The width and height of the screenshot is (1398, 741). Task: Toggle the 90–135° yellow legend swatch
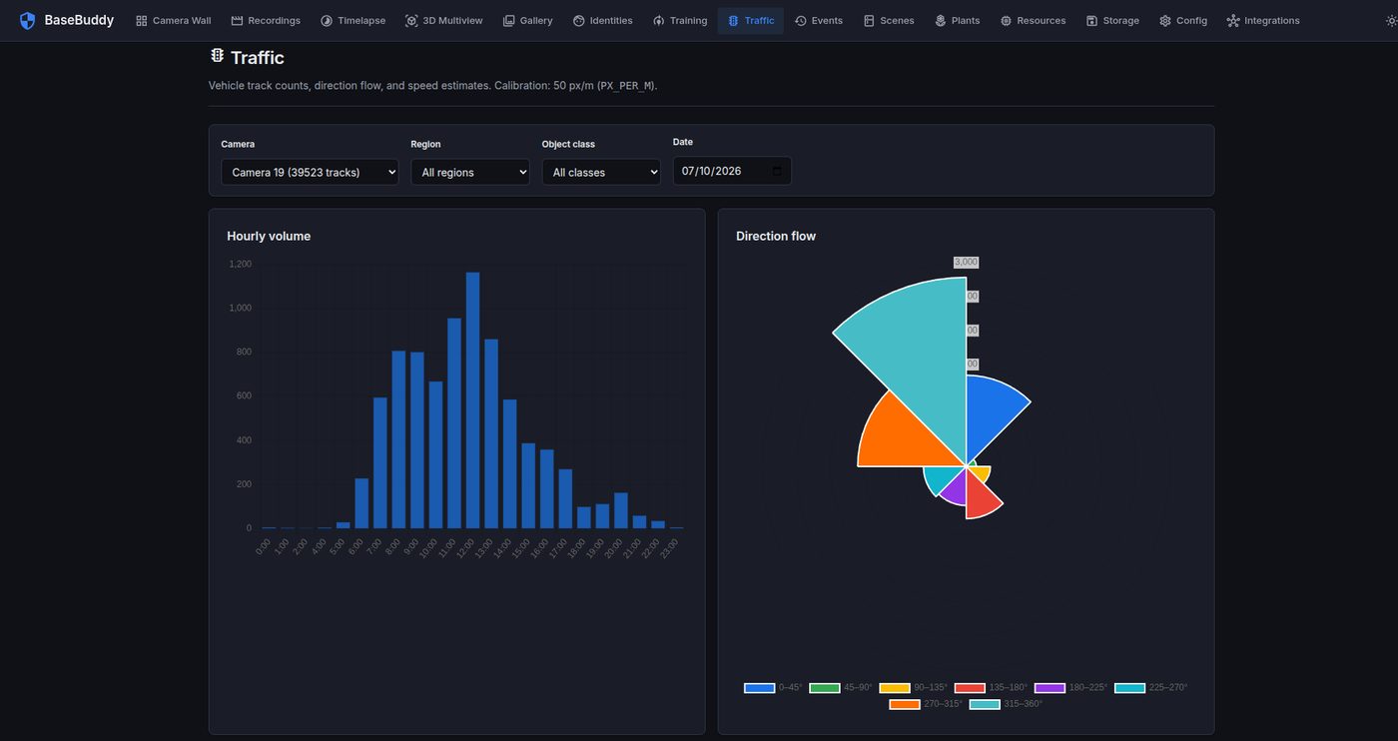895,688
